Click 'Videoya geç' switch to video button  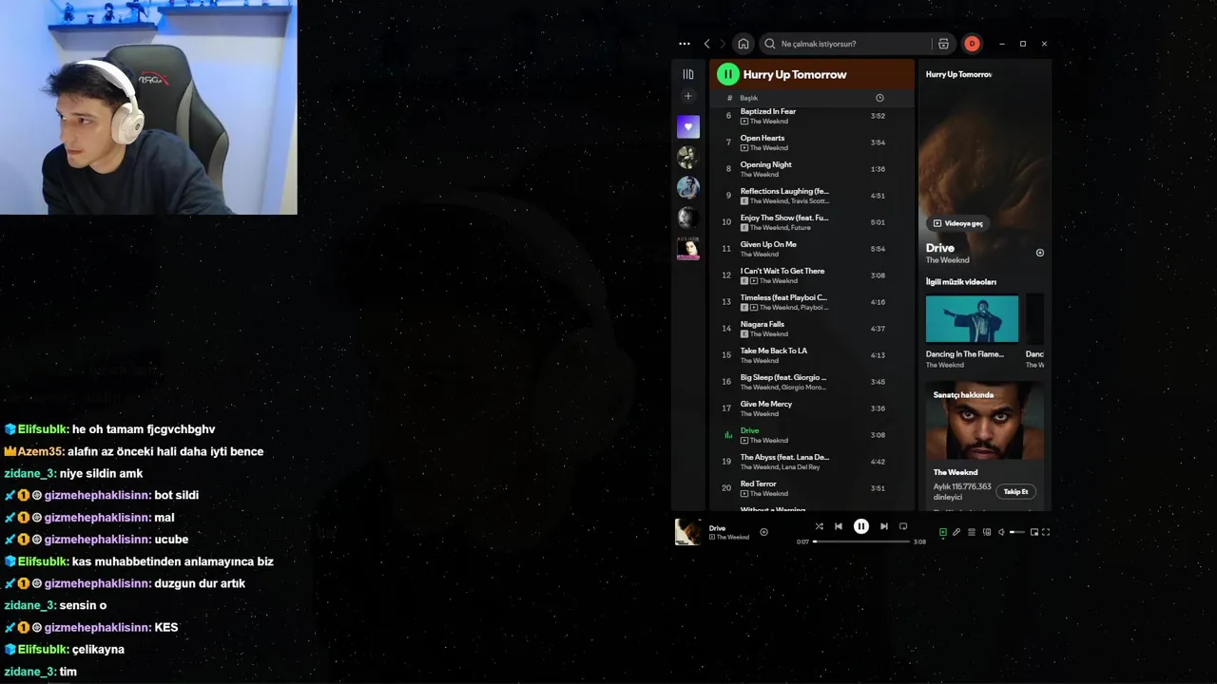957,223
